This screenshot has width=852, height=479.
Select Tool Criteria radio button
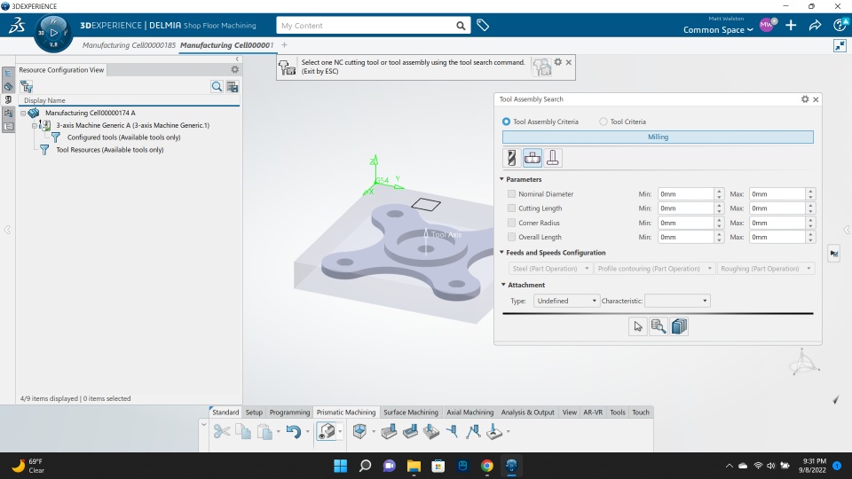coord(603,122)
